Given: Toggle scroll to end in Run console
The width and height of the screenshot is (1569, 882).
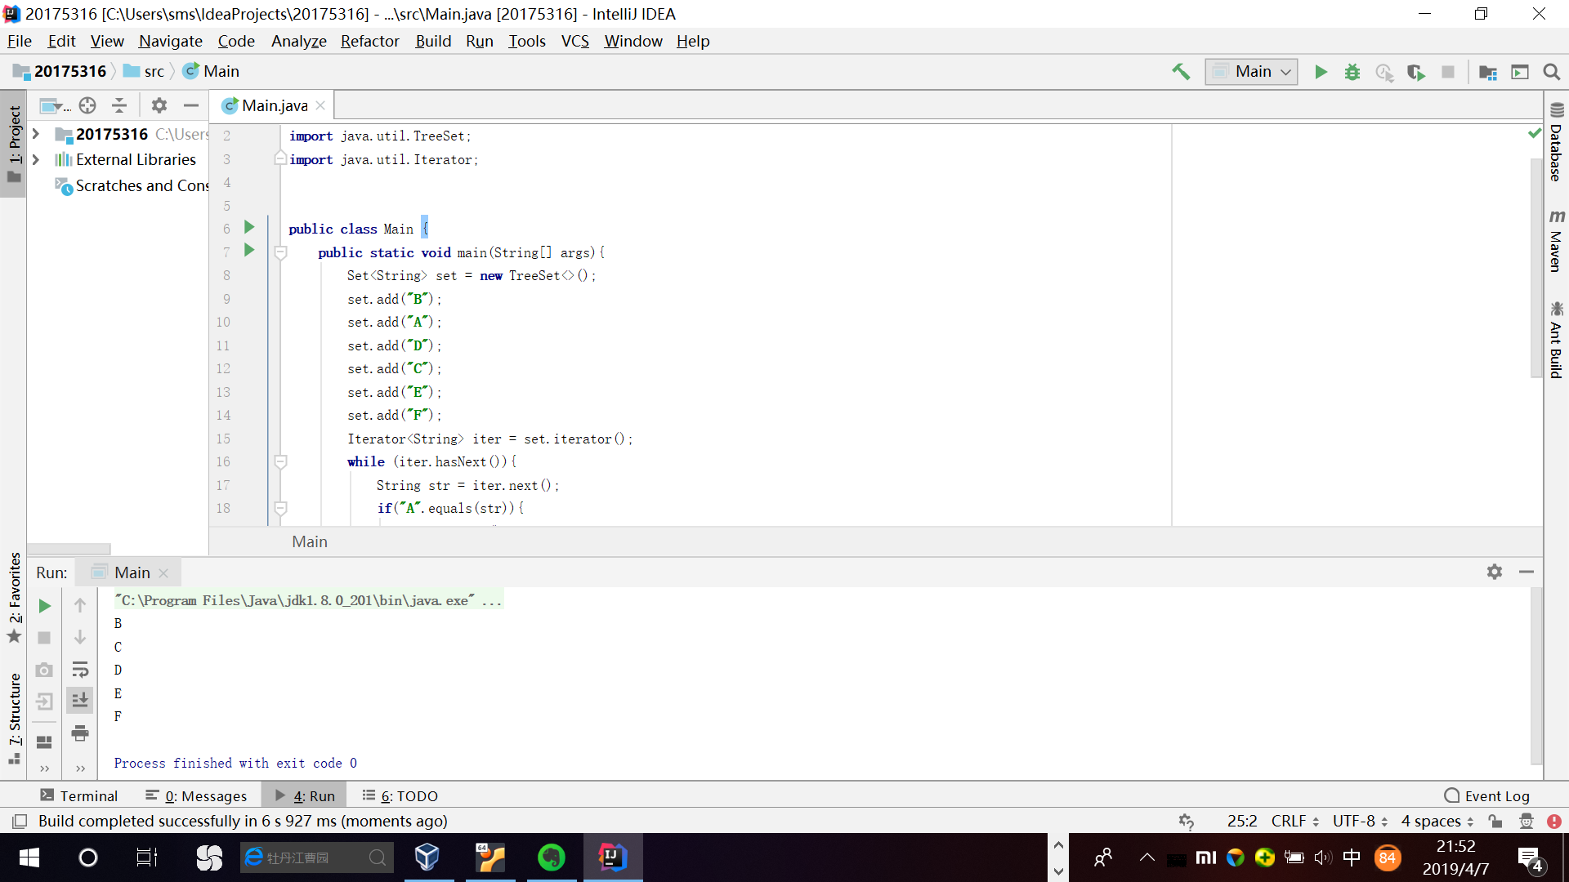Looking at the screenshot, I should click(x=80, y=701).
